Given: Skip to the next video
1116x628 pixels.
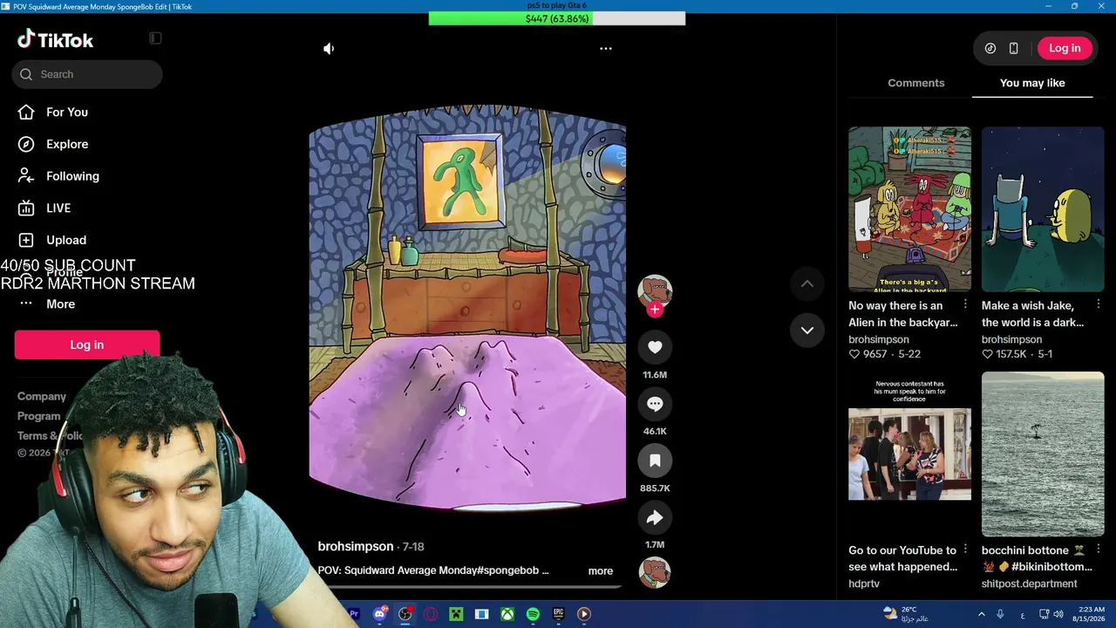Looking at the screenshot, I should pos(807,331).
